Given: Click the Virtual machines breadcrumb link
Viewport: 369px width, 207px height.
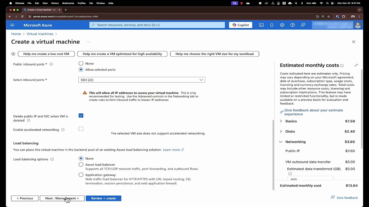Looking at the screenshot, I should point(40,34).
